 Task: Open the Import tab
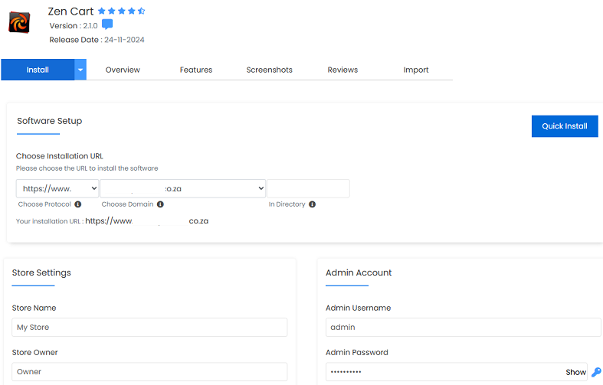[416, 70]
